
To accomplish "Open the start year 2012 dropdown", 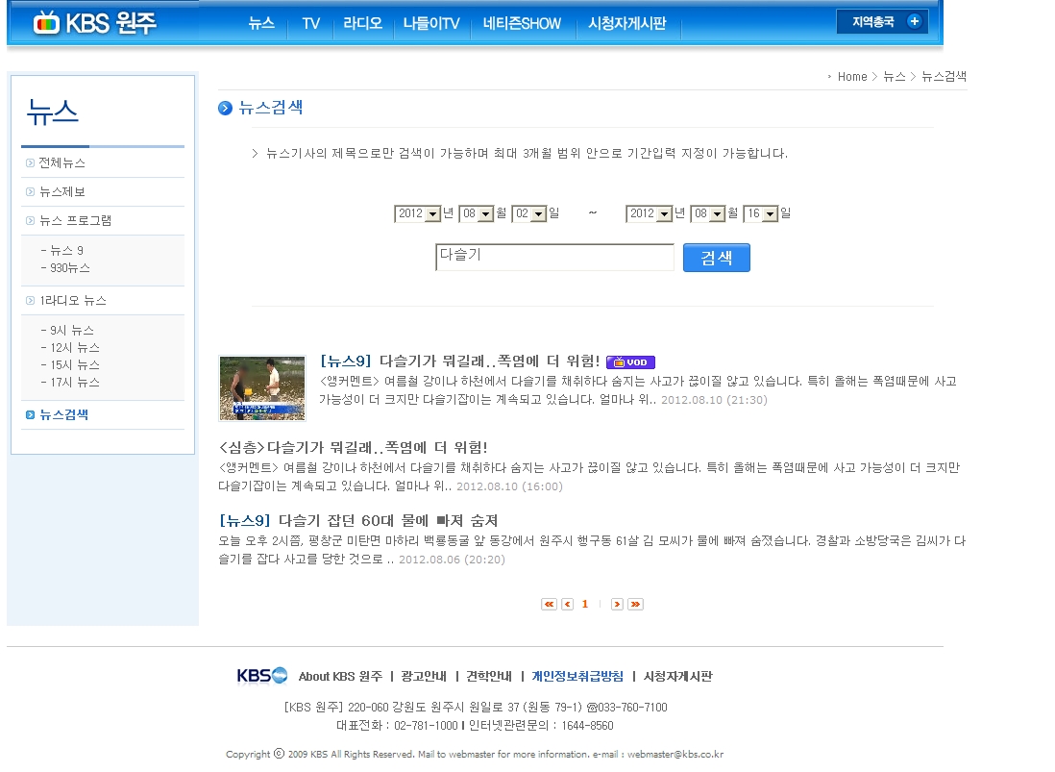I will [x=417, y=213].
